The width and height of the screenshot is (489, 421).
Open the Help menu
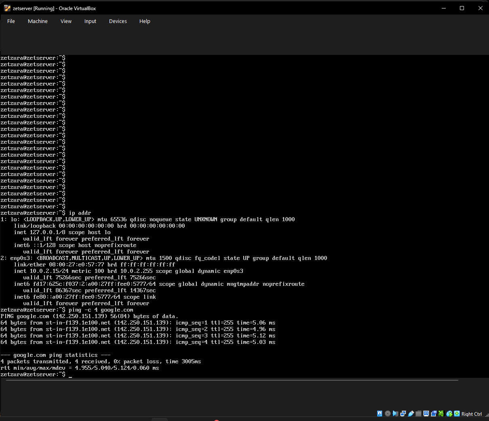pyautogui.click(x=145, y=21)
